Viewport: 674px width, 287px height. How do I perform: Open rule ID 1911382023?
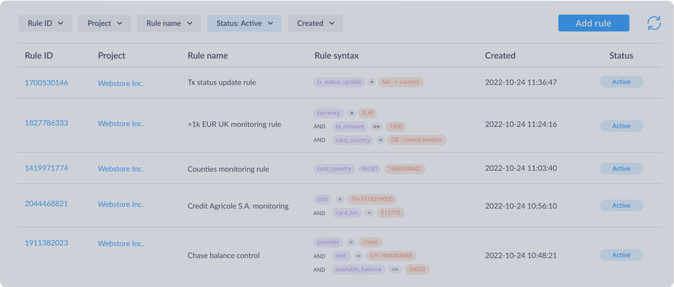[x=46, y=243]
